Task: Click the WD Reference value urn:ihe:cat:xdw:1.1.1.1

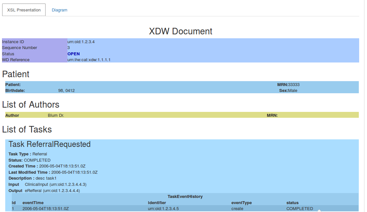Action: pos(89,60)
